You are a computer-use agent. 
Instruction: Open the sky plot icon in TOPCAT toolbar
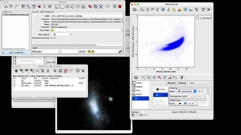click(x=67, y=7)
